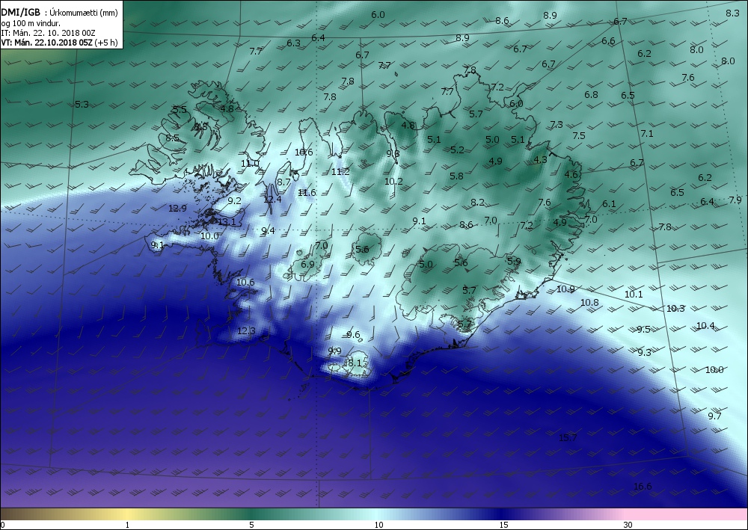Viewport: 748px width, 530px height.
Task: Select the 11.6 value inland west
Action: [x=307, y=193]
